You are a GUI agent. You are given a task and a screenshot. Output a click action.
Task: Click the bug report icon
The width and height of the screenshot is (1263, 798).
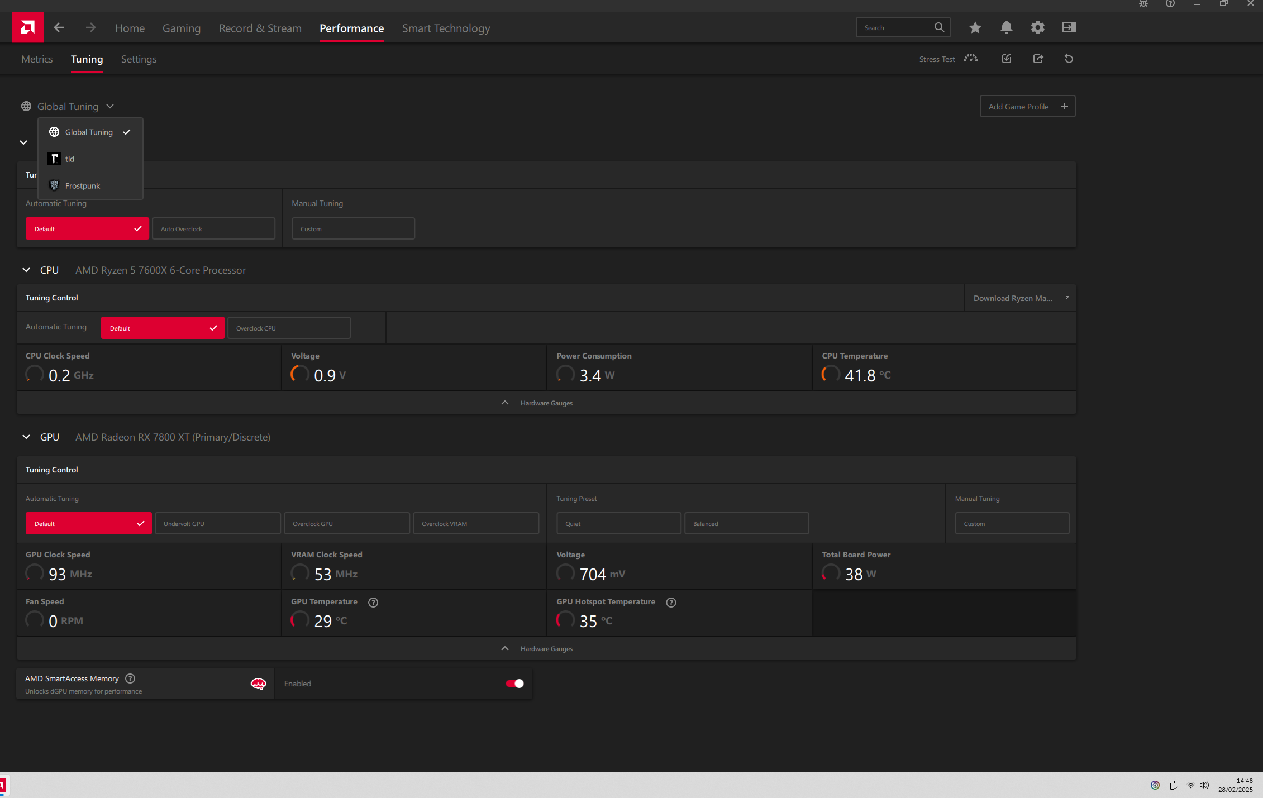(1143, 4)
